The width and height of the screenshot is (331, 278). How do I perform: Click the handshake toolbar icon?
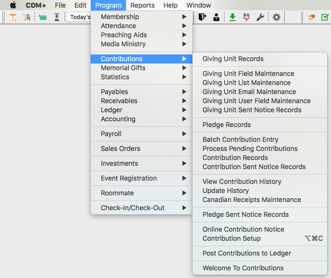(x=311, y=17)
